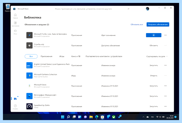Open the Games (Игры) sidebar section
The height and width of the screenshot is (123, 182).
[x=15, y=32]
